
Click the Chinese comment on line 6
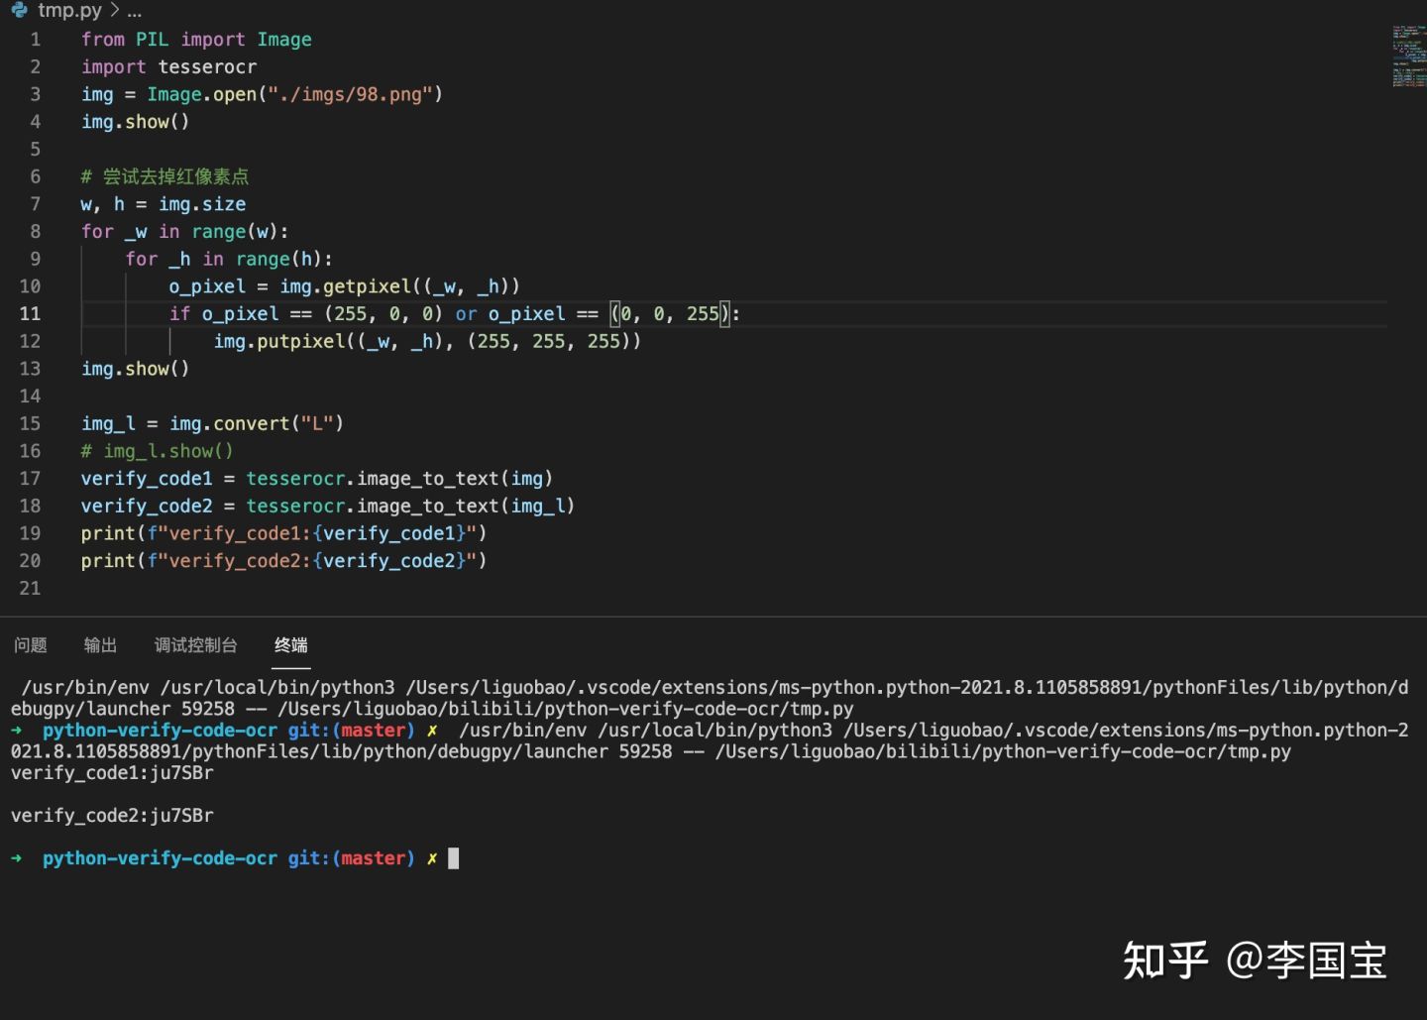tap(165, 176)
